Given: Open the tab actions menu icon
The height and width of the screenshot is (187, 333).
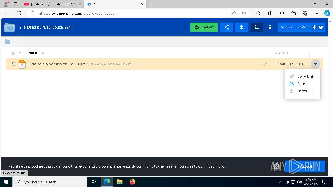Looking at the screenshot, I should point(16,4).
